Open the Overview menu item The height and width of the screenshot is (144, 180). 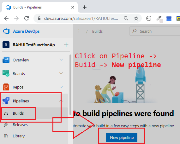(x=21, y=60)
